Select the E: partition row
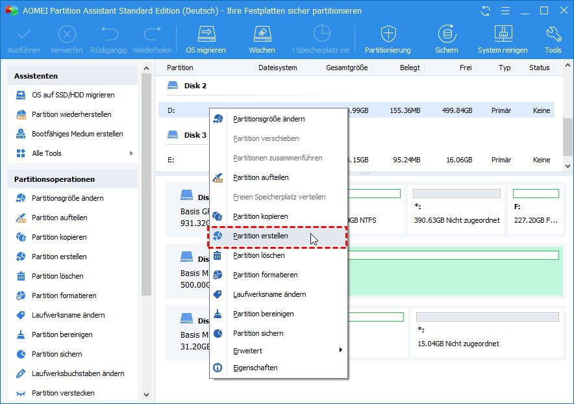This screenshot has height=404, width=574. (356, 160)
